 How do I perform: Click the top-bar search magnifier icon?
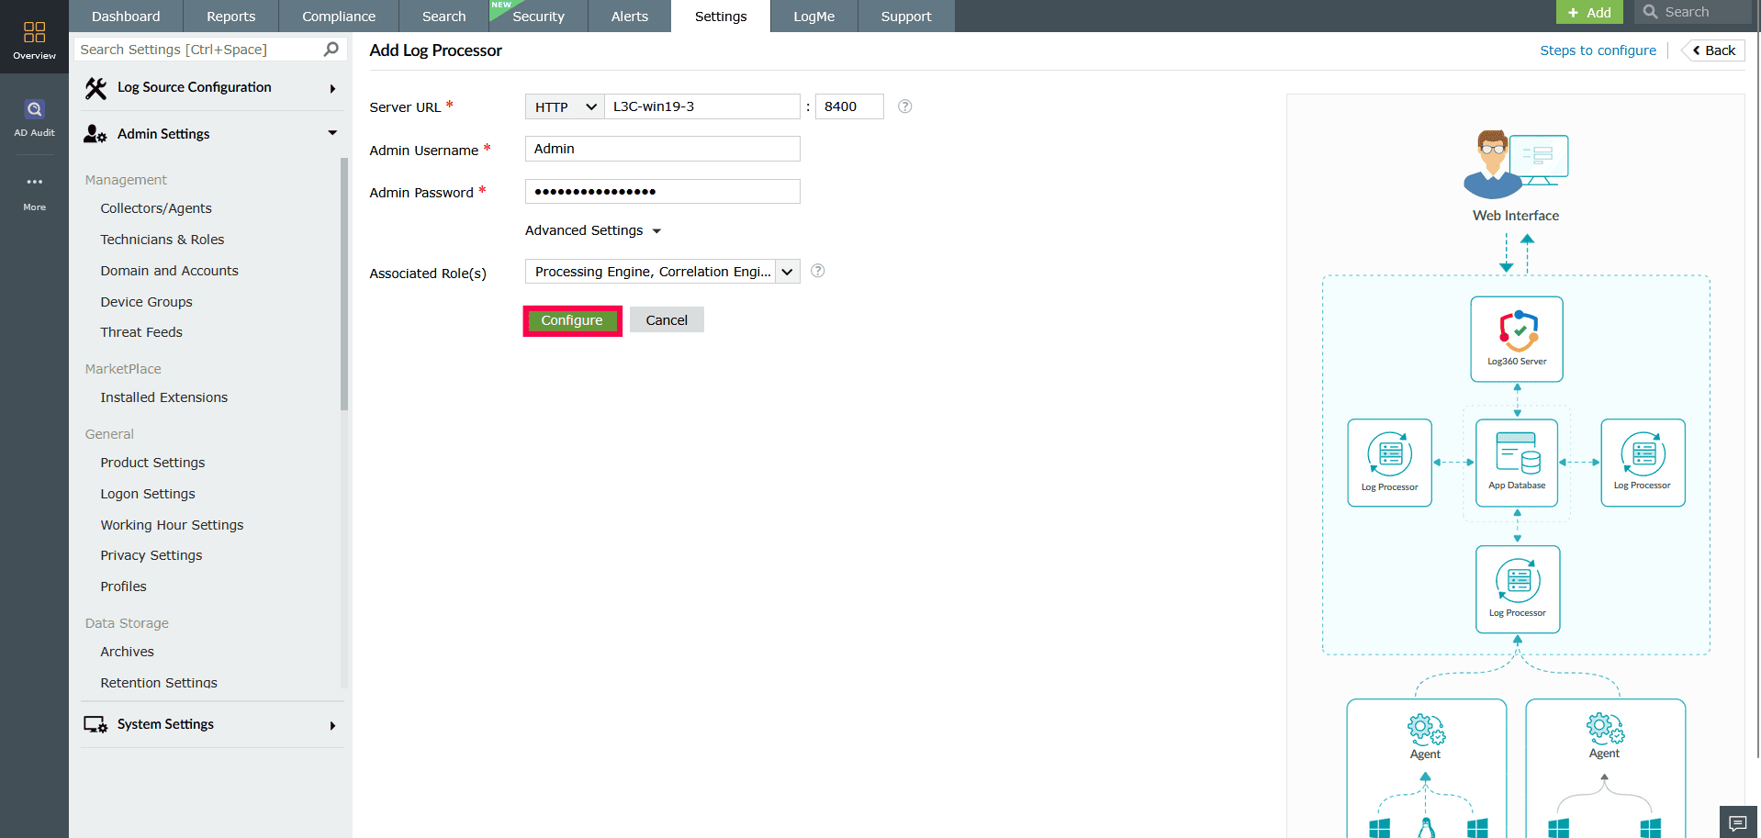tap(1651, 12)
